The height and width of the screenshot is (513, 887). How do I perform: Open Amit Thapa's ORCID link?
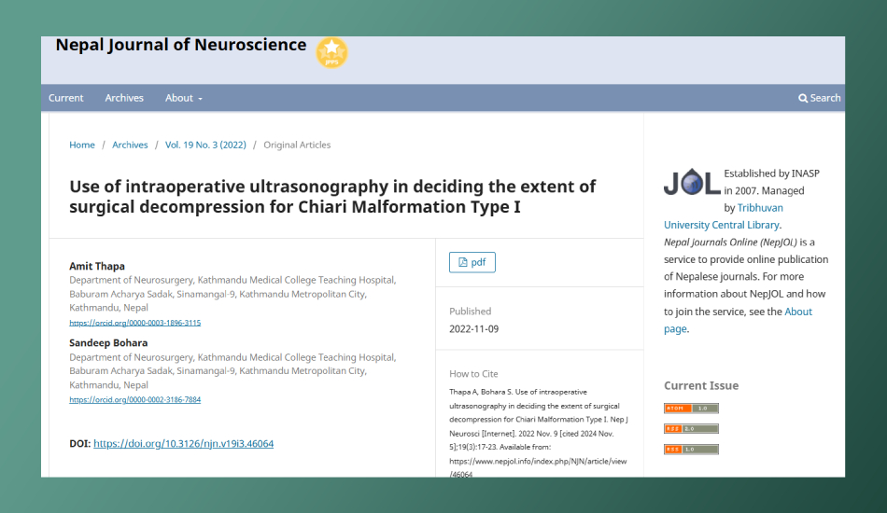(x=134, y=323)
